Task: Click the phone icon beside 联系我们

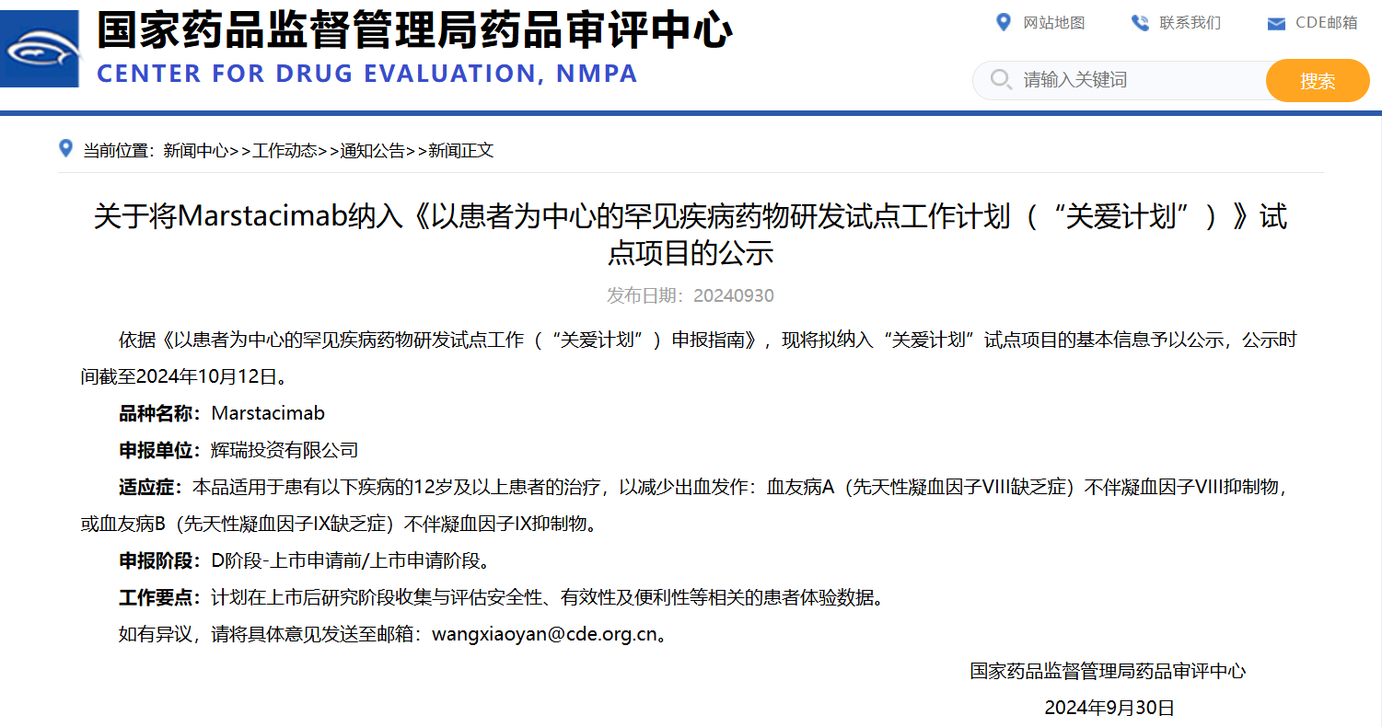Action: [1140, 23]
